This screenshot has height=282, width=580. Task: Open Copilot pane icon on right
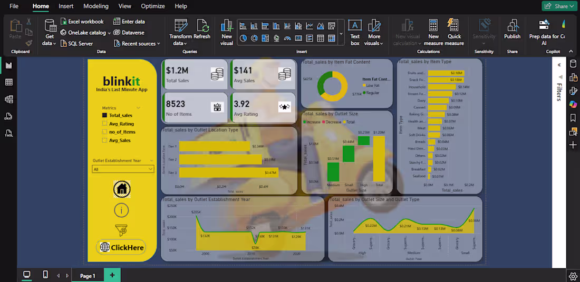573,104
